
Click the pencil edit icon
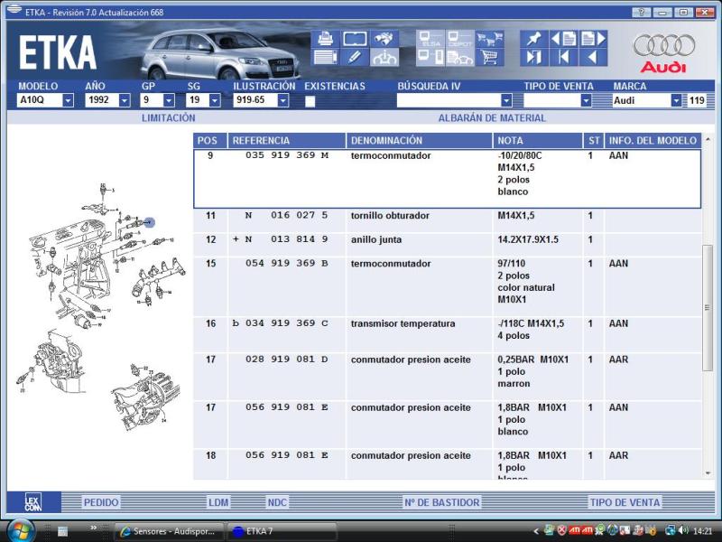point(355,57)
